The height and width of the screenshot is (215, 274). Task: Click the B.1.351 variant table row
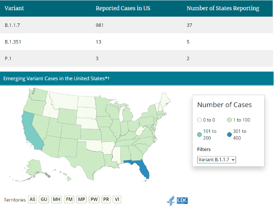(137, 42)
